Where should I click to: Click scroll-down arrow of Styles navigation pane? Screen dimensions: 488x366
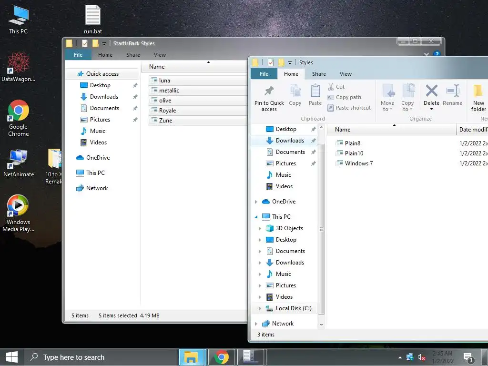pyautogui.click(x=322, y=325)
